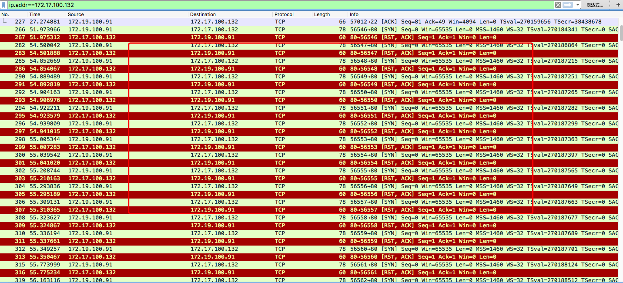Viewport: 623px width, 283px height.
Task: Sort packets by the Length column header
Action: [330, 14]
